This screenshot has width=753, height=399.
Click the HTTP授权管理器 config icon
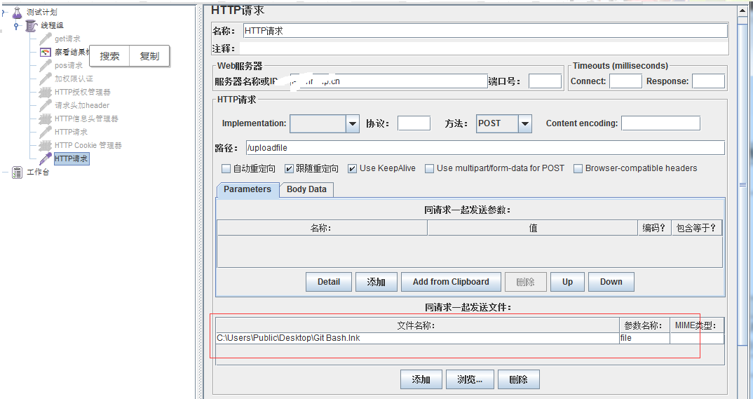[x=46, y=92]
